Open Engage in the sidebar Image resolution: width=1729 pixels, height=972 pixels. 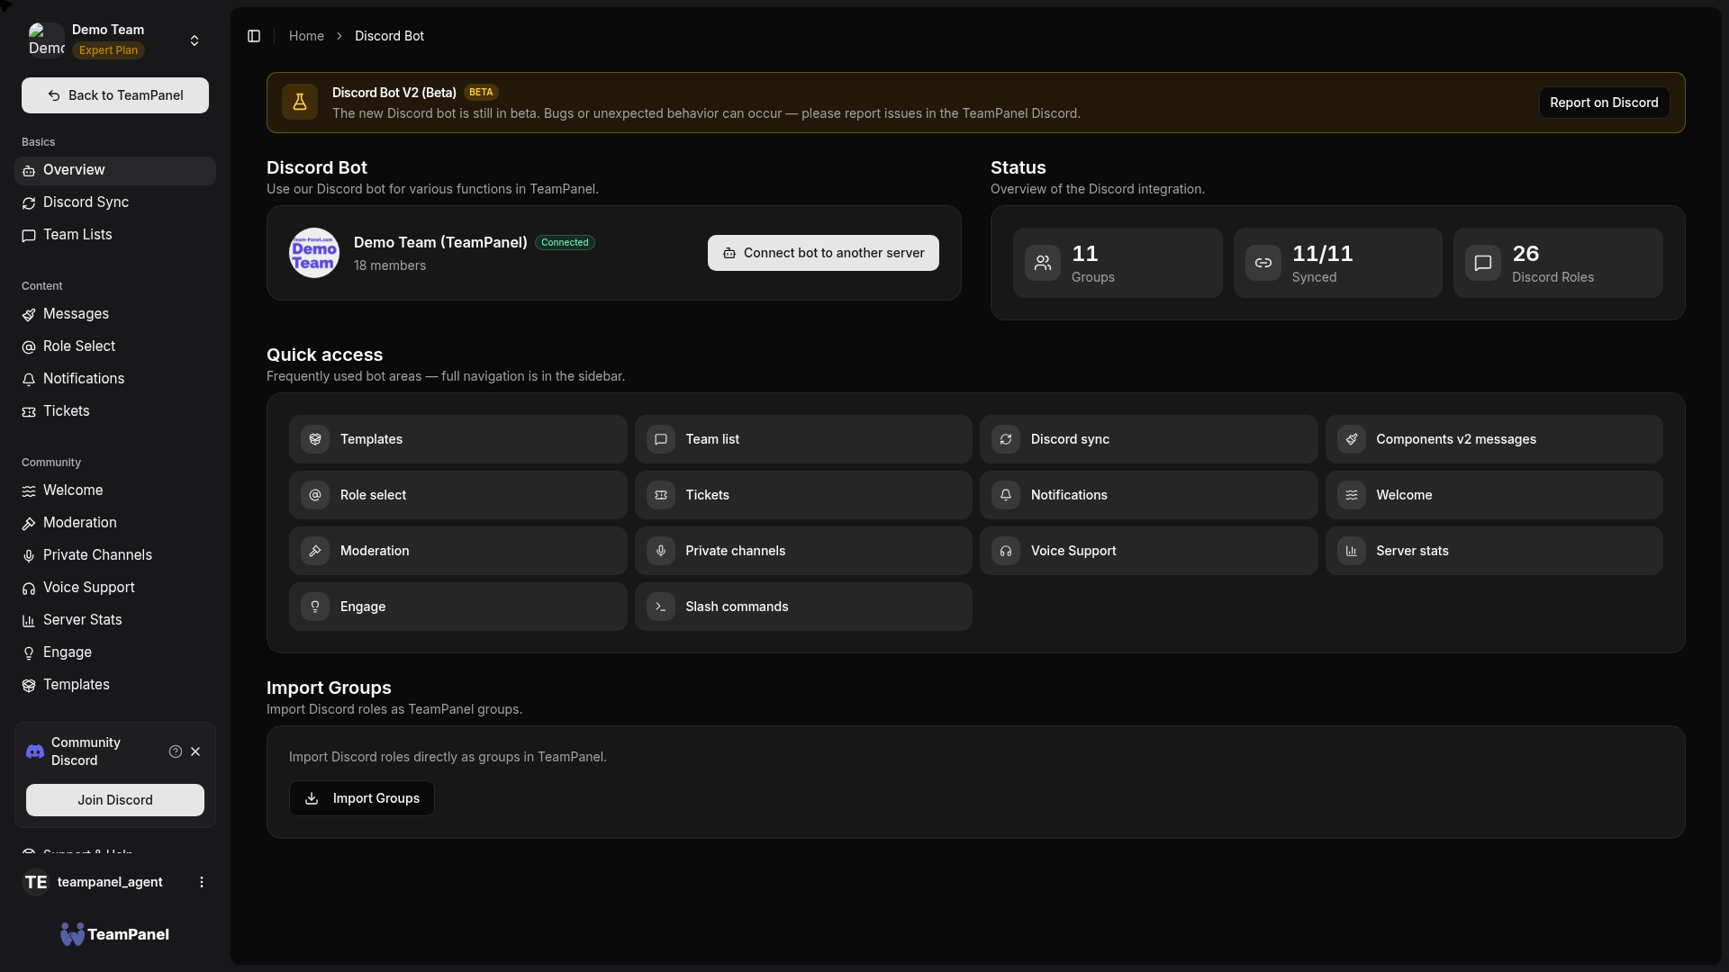tap(115, 652)
